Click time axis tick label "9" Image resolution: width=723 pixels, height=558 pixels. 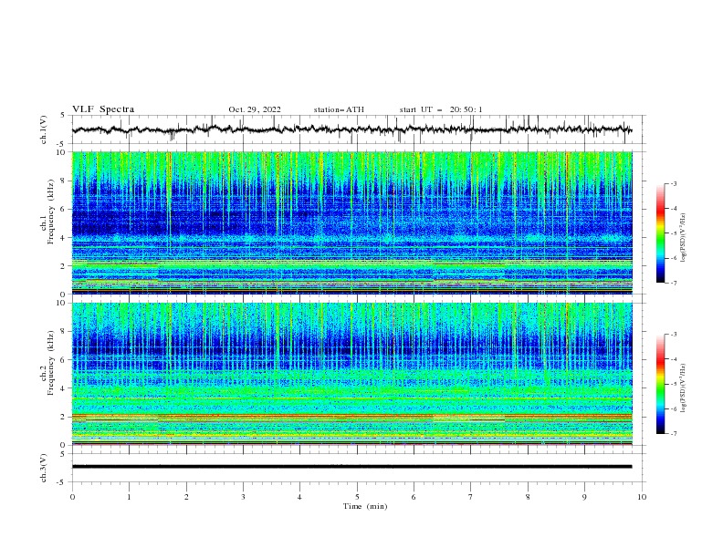pos(584,497)
